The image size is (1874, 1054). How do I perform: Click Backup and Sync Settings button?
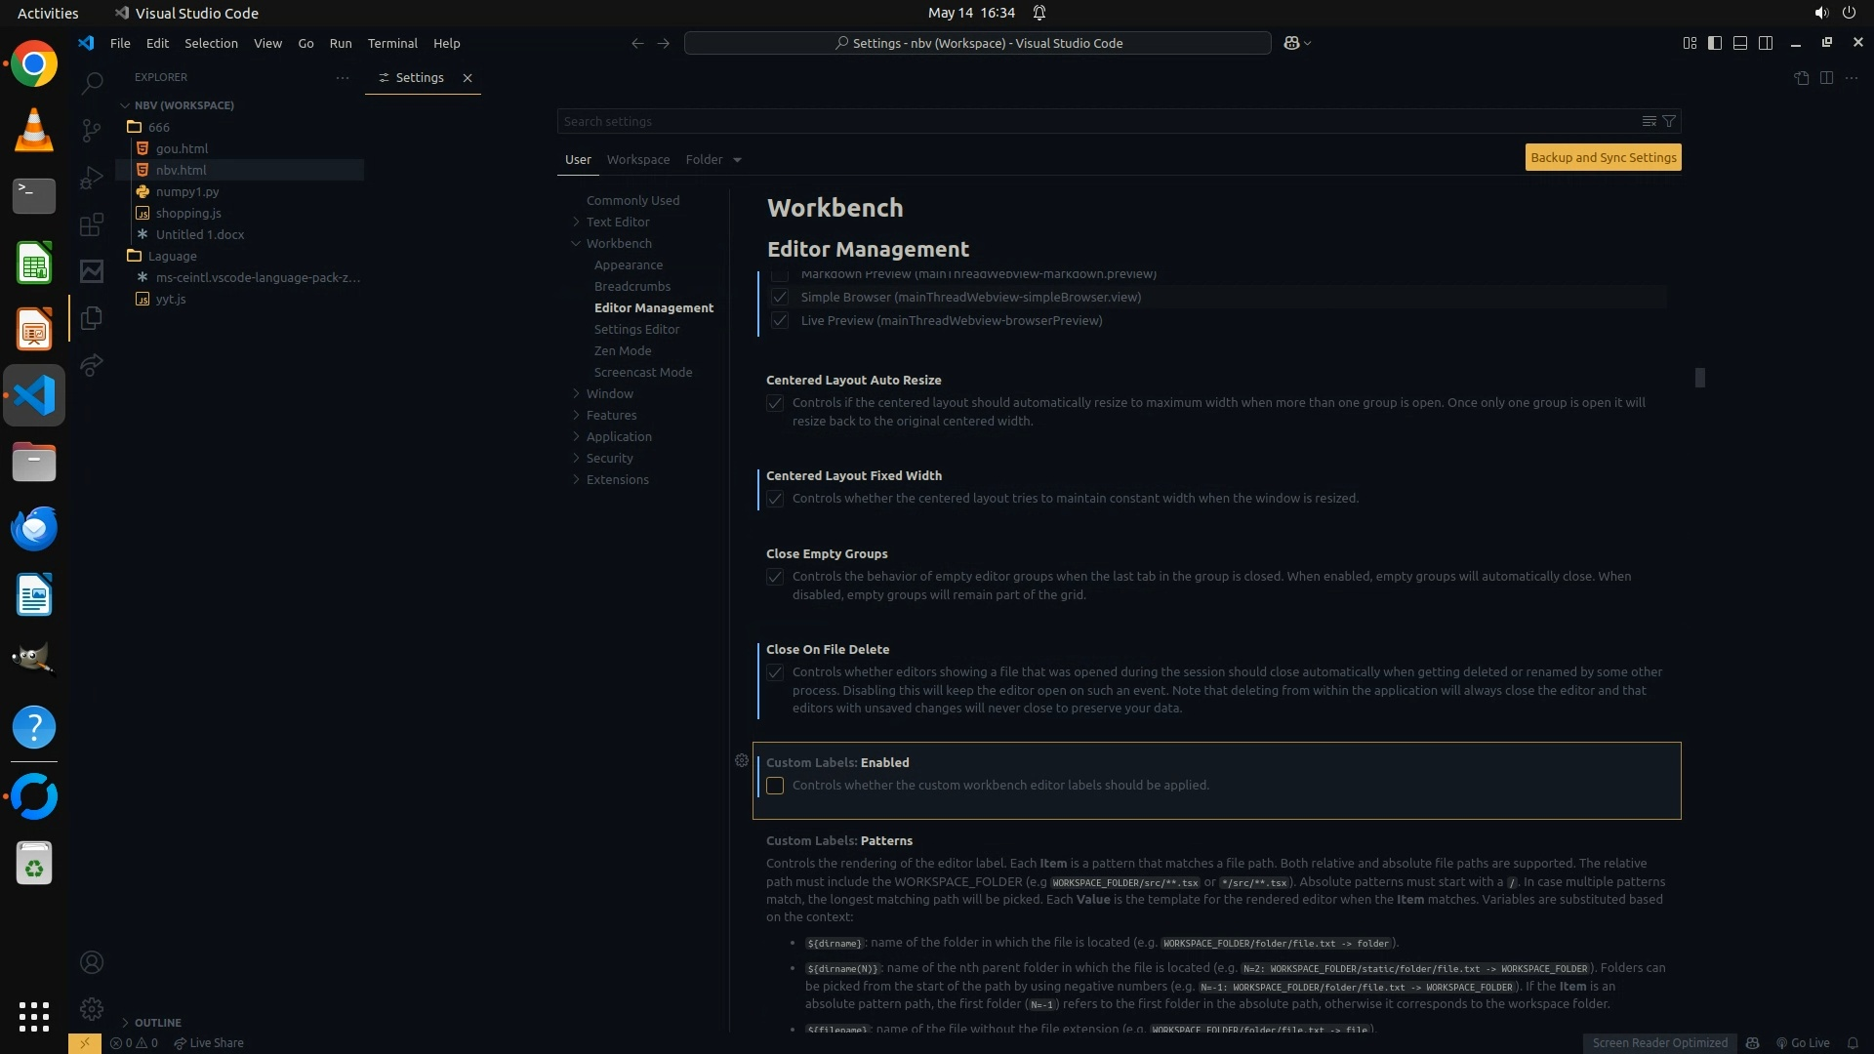pos(1603,157)
